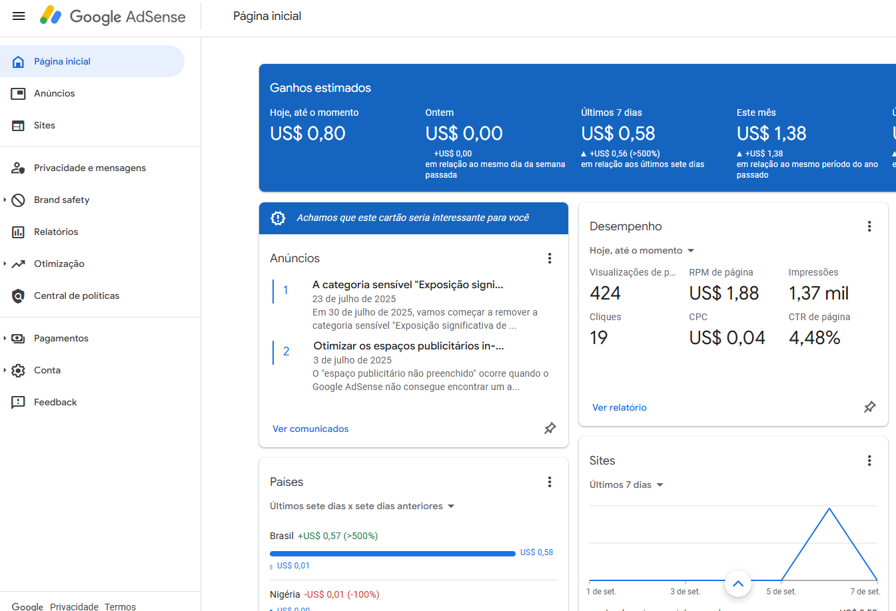Click the scroll-up chevron button

pyautogui.click(x=737, y=584)
